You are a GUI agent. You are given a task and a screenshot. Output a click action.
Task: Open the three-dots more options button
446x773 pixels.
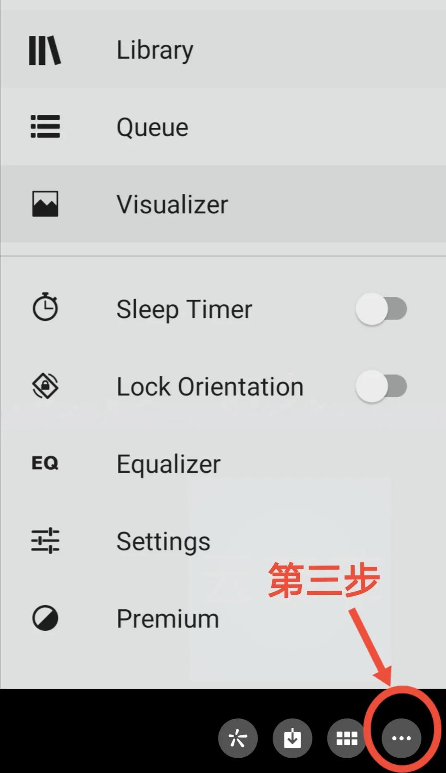pos(401,738)
